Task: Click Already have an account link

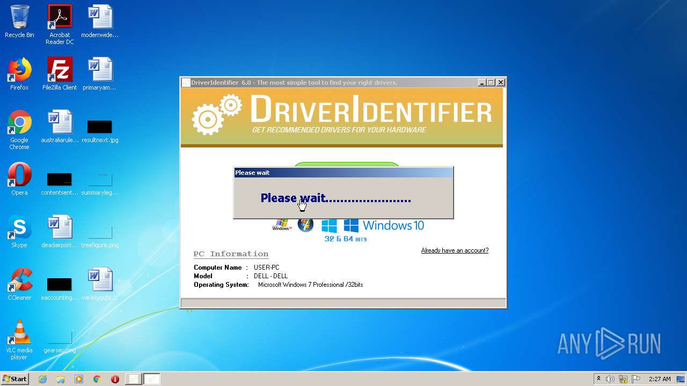Action: (x=455, y=250)
